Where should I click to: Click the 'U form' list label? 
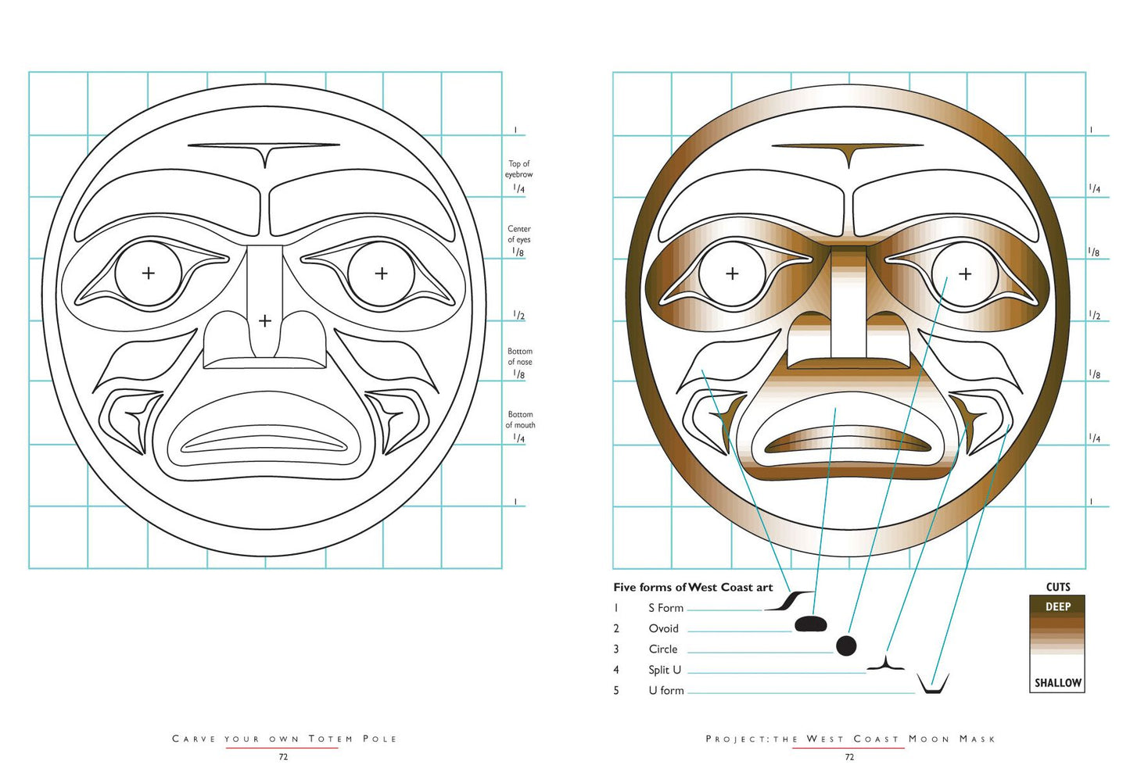point(666,691)
